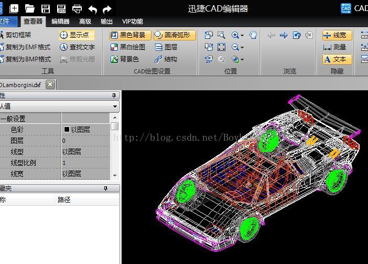
Task: Open Zoom Out dropdown arrow
Action: click(x=242, y=47)
